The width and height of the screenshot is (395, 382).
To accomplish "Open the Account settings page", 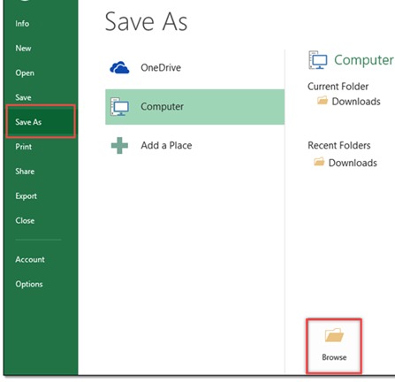I will [30, 259].
